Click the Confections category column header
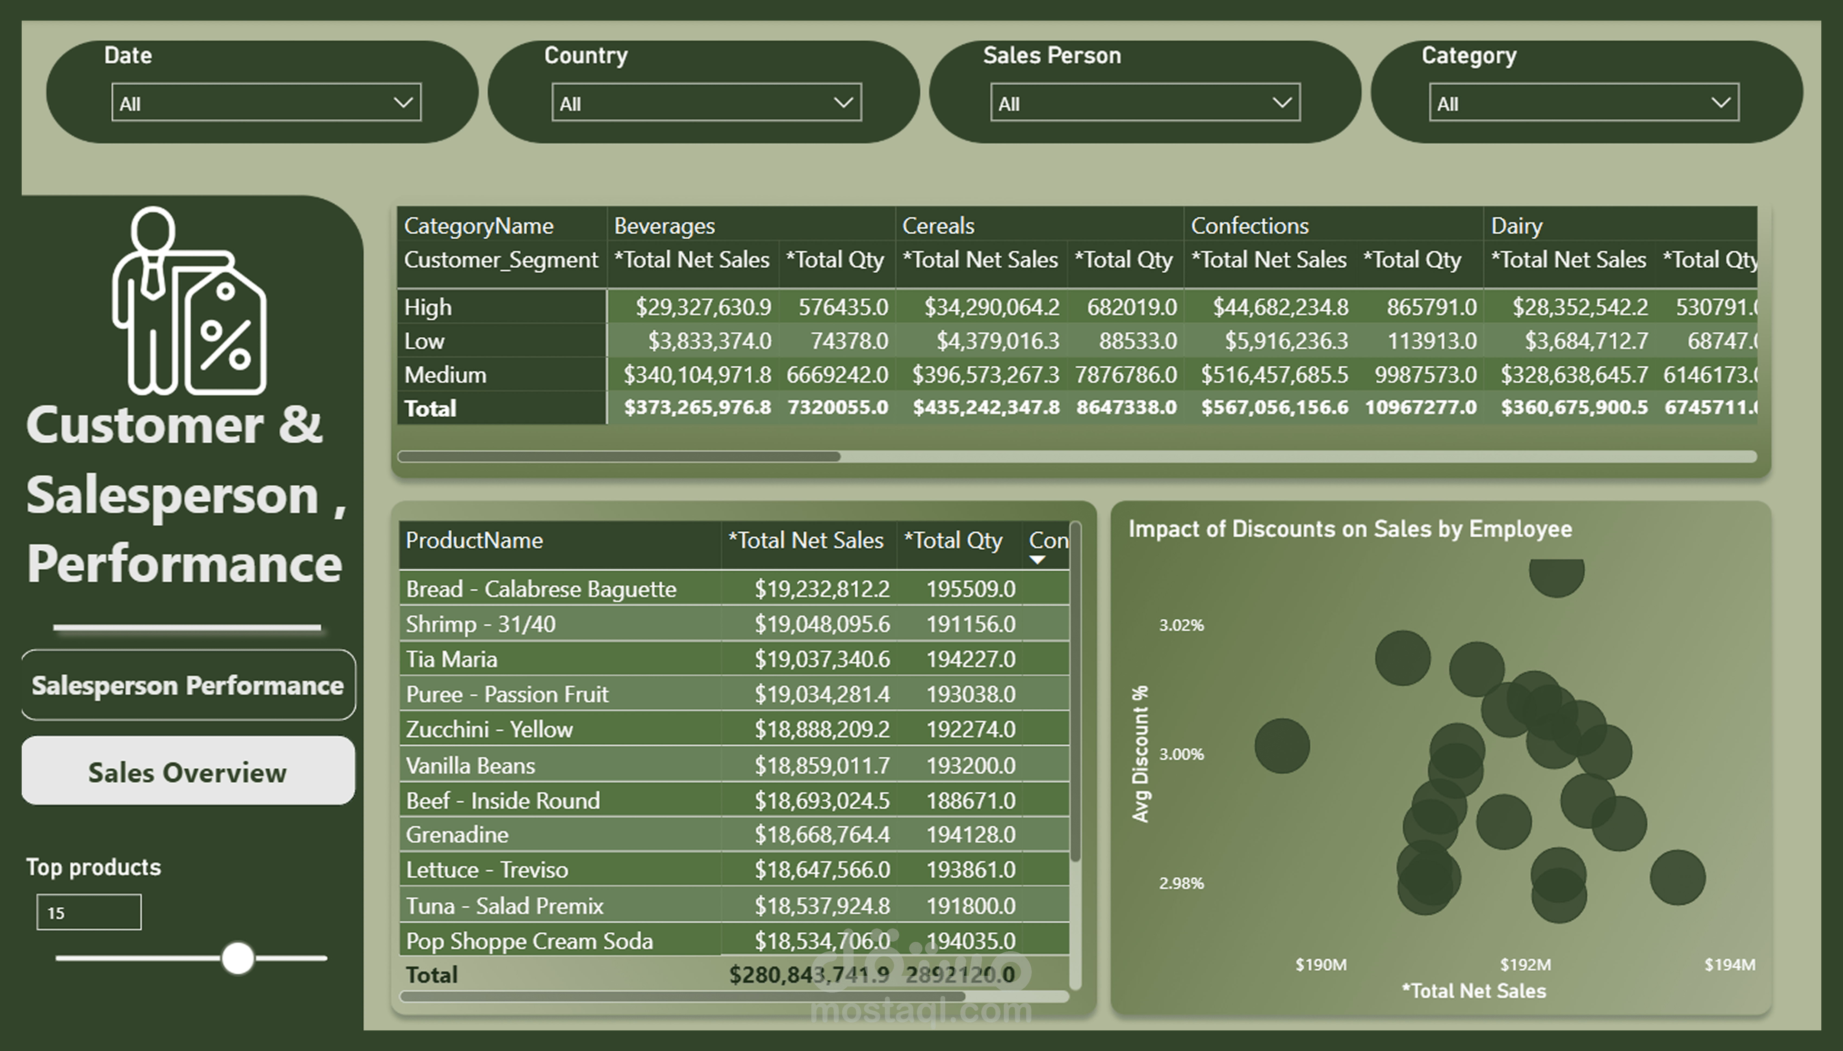Screen dimensions: 1843x1051 tap(1249, 226)
